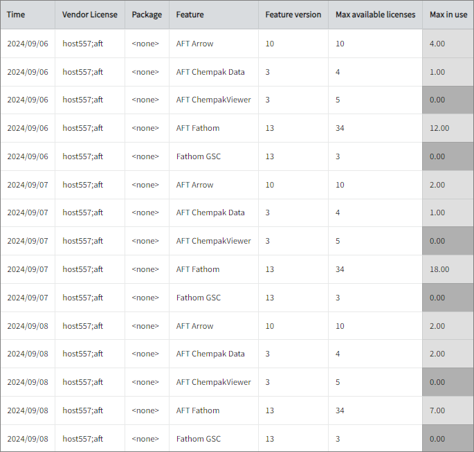This screenshot has height=452, width=474.
Task: Click AFT Chempak Data on the 2024/09/08 row
Action: pos(210,354)
